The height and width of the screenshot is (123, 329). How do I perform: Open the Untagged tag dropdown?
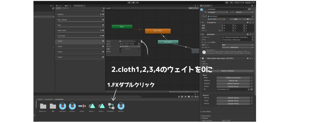pos(218,12)
